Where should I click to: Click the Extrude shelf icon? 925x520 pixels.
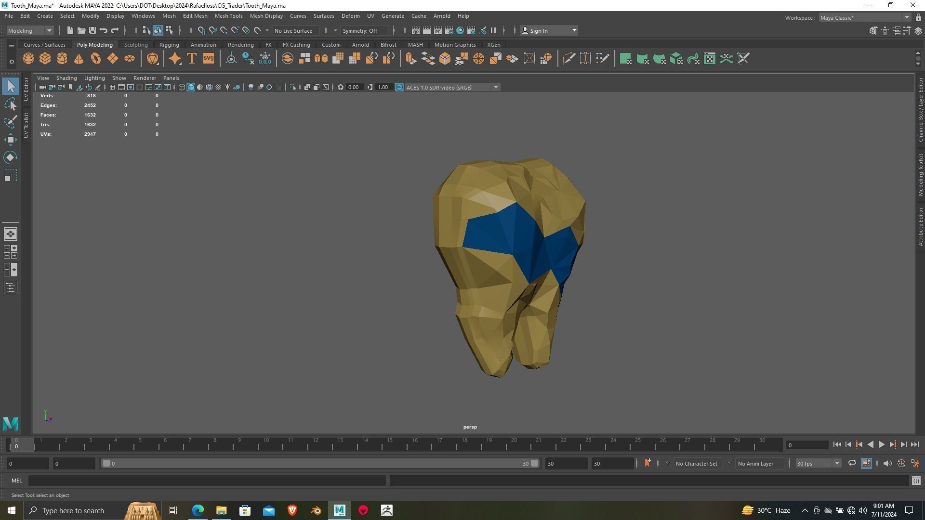click(411, 59)
